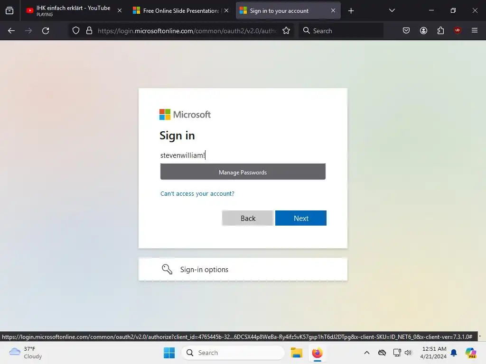Restore down the Firefox window
The width and height of the screenshot is (486, 364).
coord(453,10)
